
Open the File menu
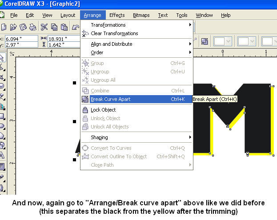click(14, 15)
